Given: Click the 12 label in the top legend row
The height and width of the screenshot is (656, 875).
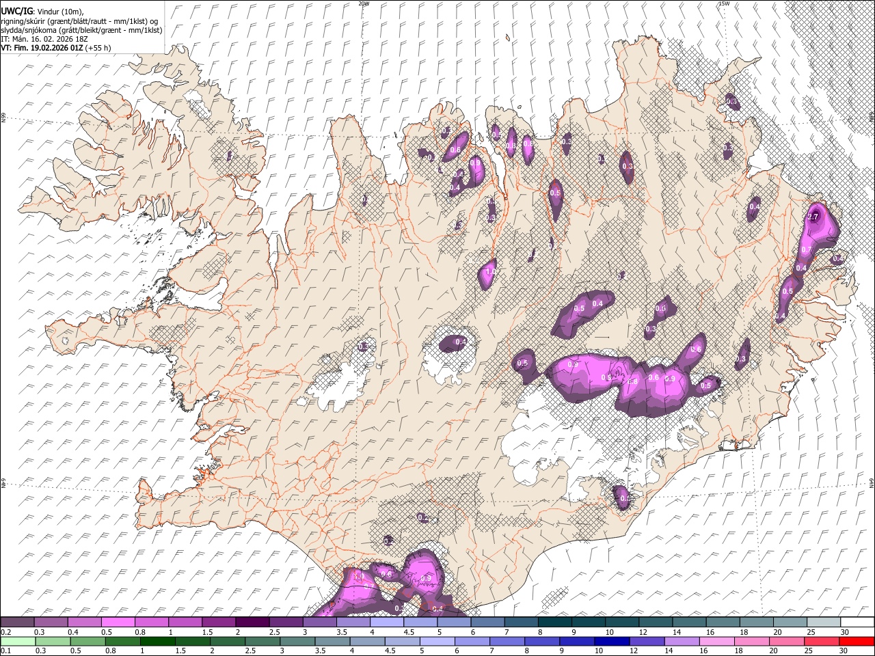Looking at the screenshot, I should 645,632.
